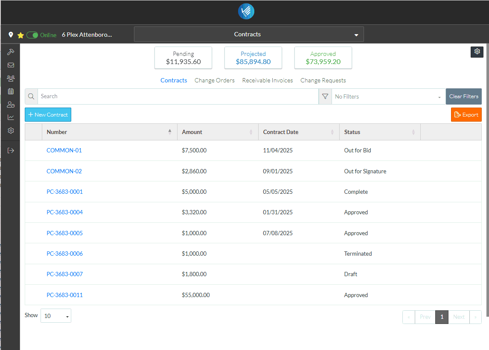Image resolution: width=489 pixels, height=350 pixels.
Task: Click the user clock timesheet icon
Action: coord(11,105)
